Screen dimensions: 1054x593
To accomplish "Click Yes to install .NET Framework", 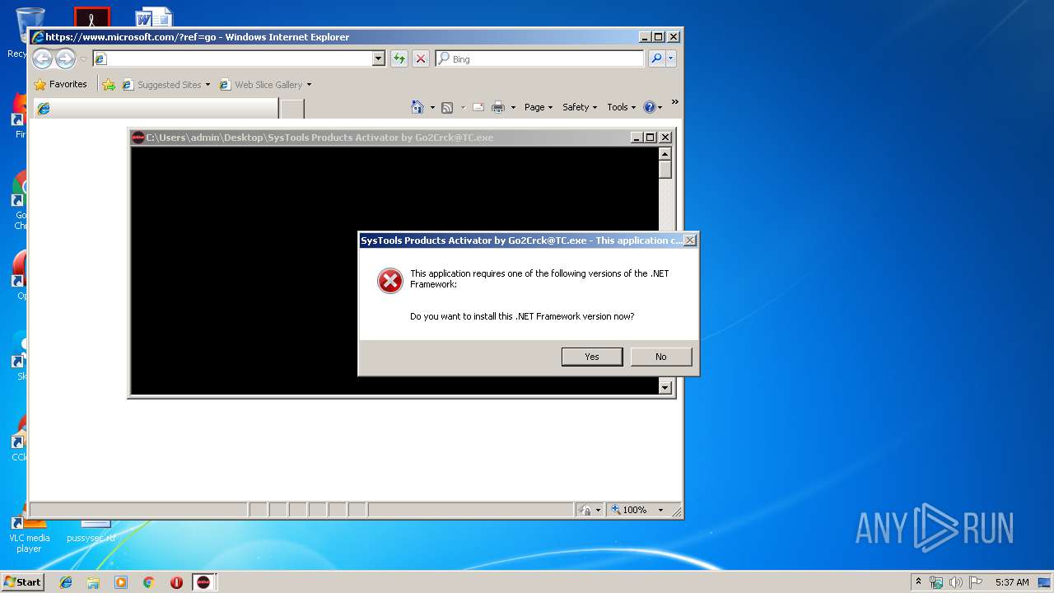I will pos(591,357).
